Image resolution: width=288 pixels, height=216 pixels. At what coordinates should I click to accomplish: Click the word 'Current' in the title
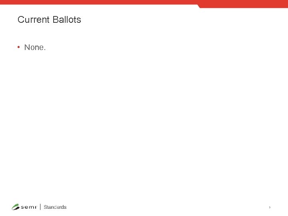coord(34,20)
